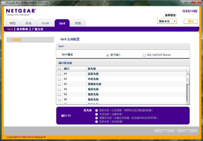Check the box for port 03

pyautogui.click(x=59, y=84)
